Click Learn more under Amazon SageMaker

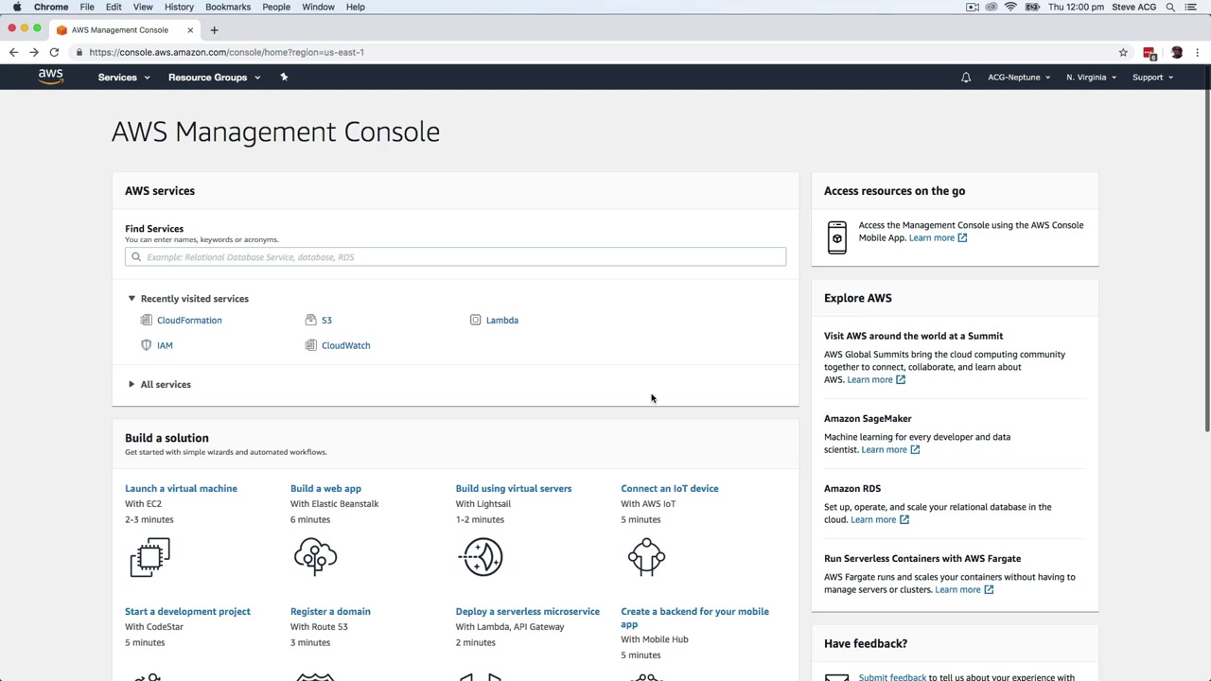pyautogui.click(x=890, y=450)
